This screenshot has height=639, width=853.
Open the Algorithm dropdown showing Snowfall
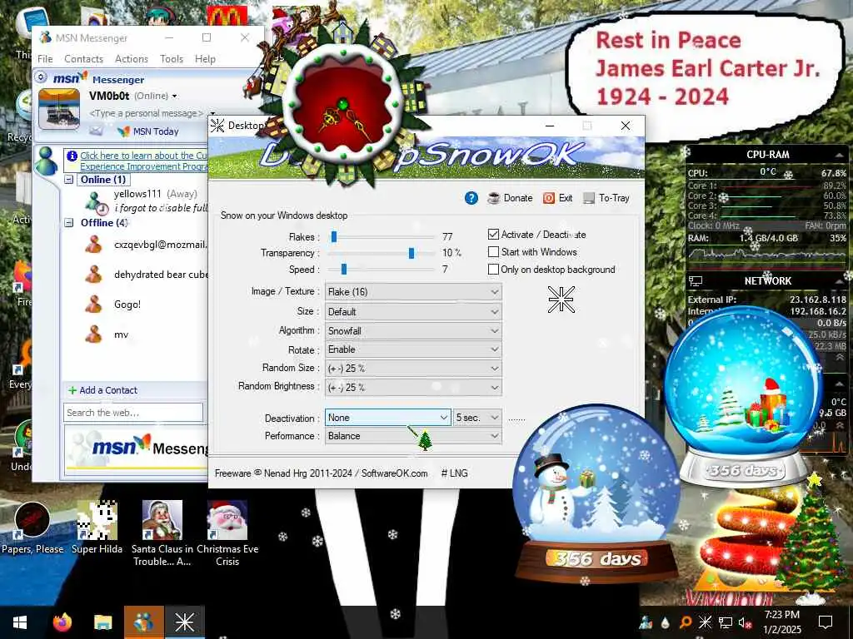[413, 331]
